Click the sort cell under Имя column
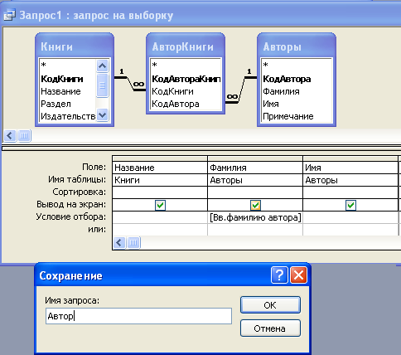401x355 pixels. tap(350, 192)
